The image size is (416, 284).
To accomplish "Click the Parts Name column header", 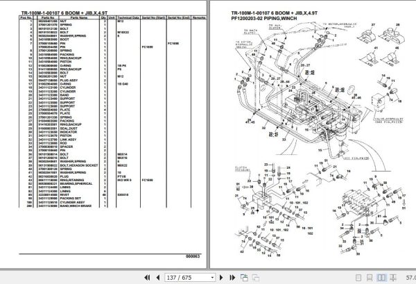I will tap(79, 17).
